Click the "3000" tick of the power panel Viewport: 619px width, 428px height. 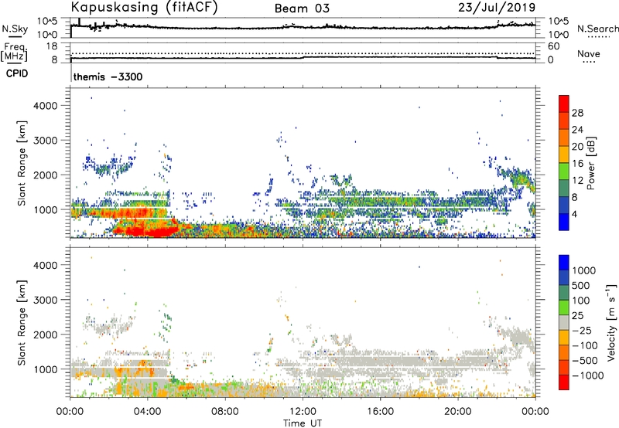(46, 141)
